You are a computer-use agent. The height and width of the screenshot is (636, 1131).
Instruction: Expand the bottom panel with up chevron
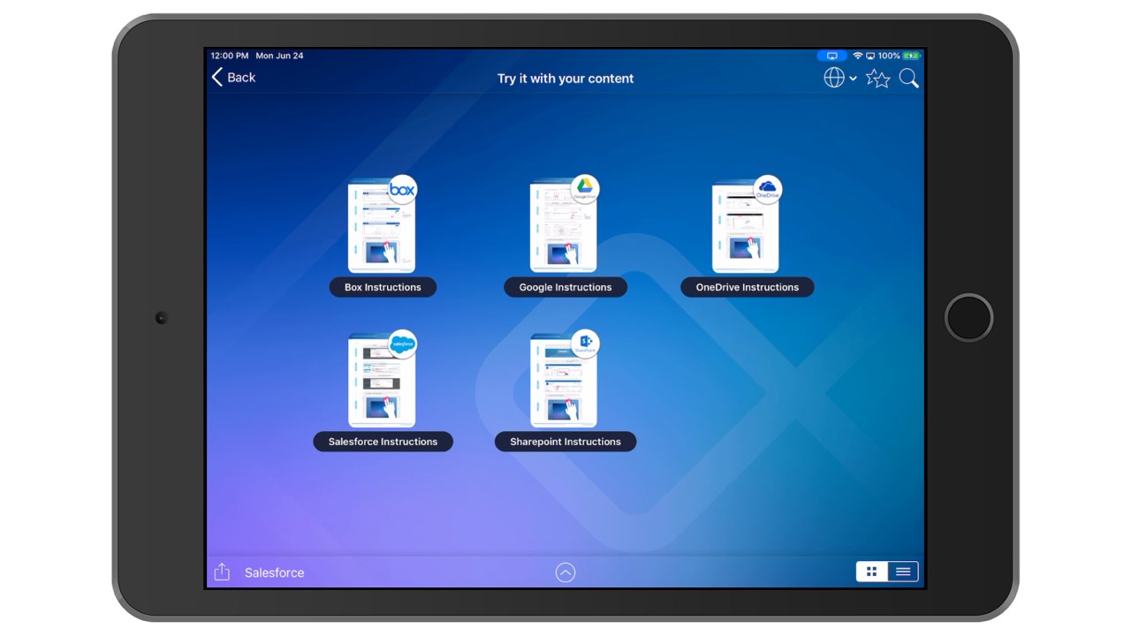tap(565, 572)
